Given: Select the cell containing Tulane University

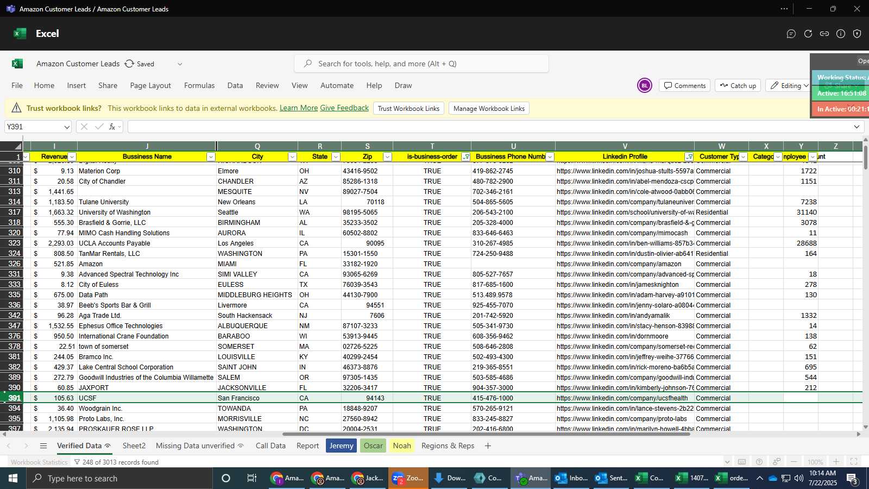Looking at the screenshot, I should [147, 202].
